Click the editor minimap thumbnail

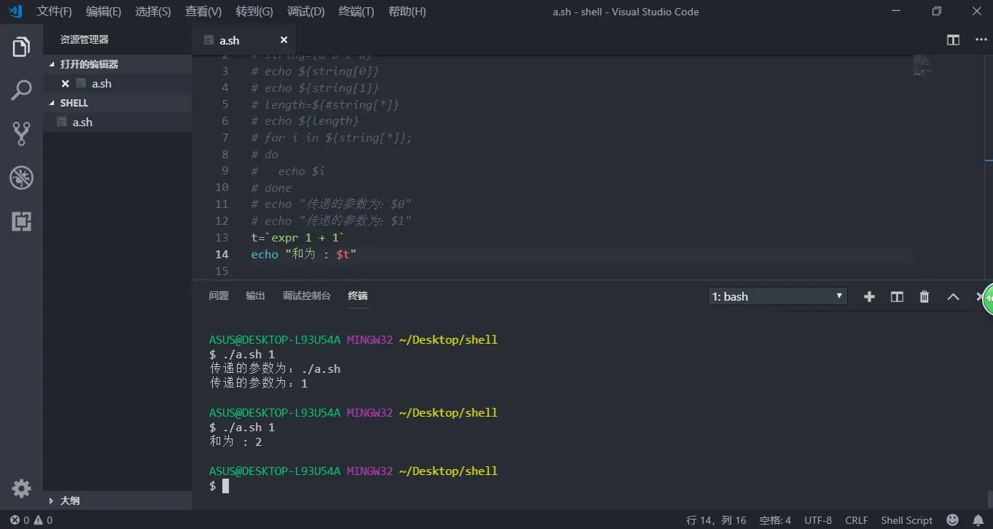[x=922, y=65]
